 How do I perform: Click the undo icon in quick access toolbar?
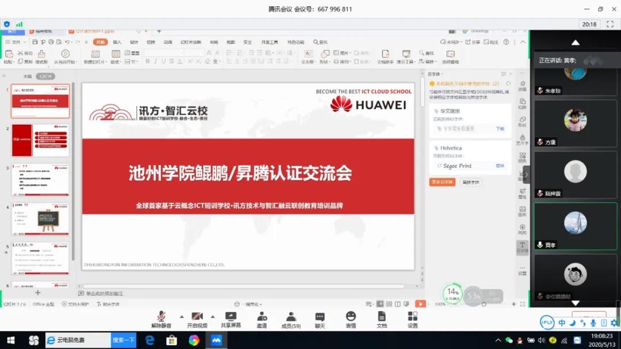67,42
